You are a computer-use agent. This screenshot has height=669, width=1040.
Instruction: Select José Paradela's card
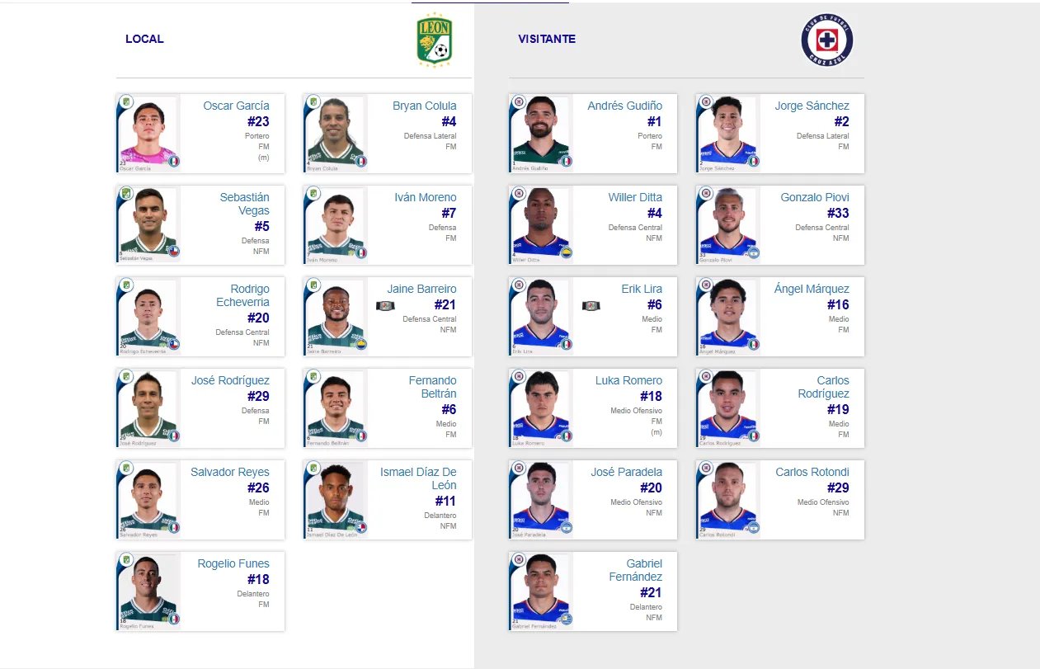[x=591, y=499]
